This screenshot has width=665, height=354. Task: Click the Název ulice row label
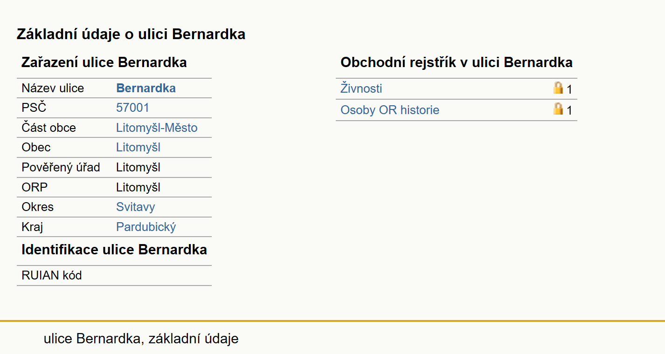click(x=53, y=88)
